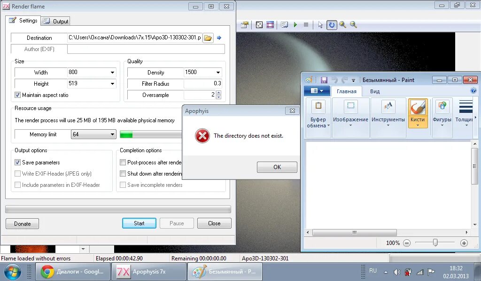The height and width of the screenshot is (281, 481).
Task: Expand the Фигуры shapes group
Action: 442,118
